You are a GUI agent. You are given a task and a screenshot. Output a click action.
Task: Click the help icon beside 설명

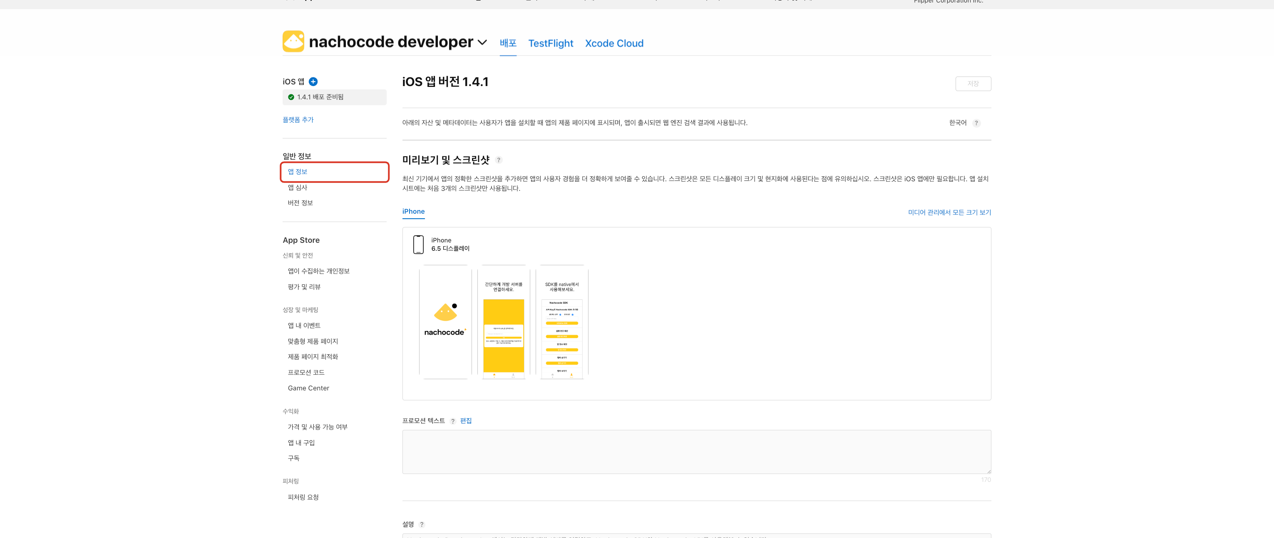coord(421,524)
